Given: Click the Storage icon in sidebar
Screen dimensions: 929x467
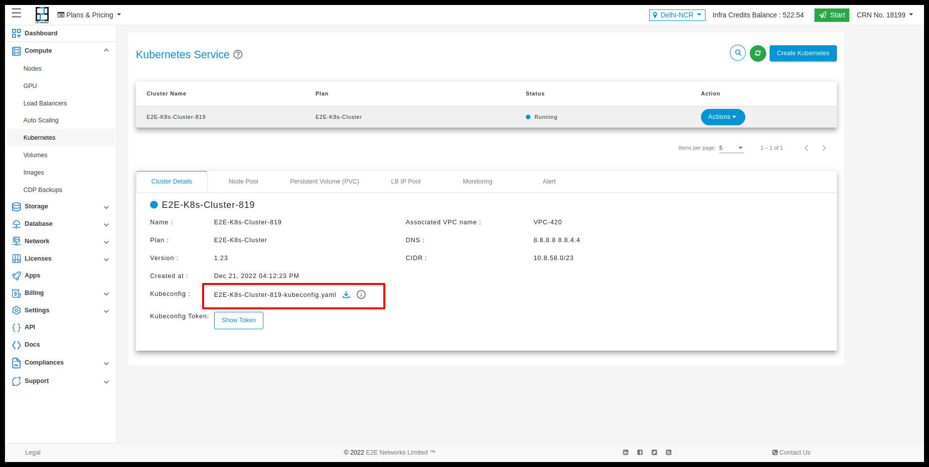Looking at the screenshot, I should (x=16, y=207).
